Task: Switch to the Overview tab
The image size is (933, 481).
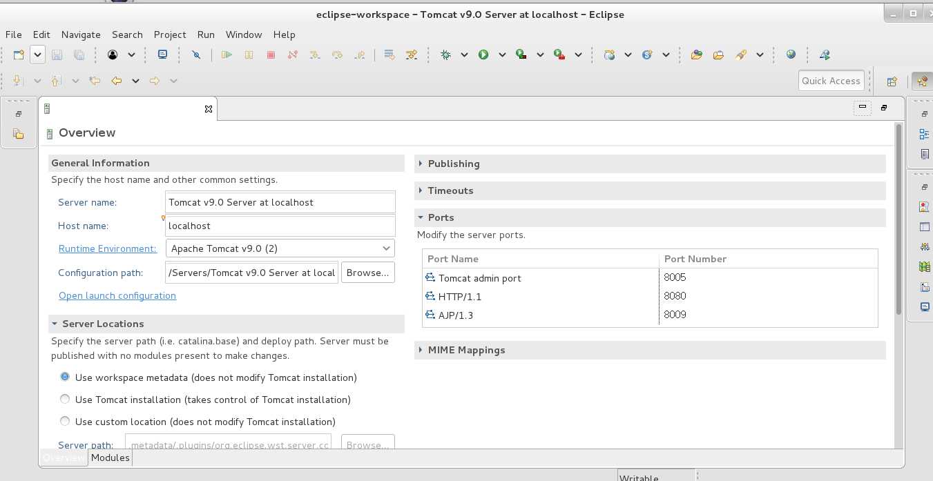Action: tap(64, 458)
